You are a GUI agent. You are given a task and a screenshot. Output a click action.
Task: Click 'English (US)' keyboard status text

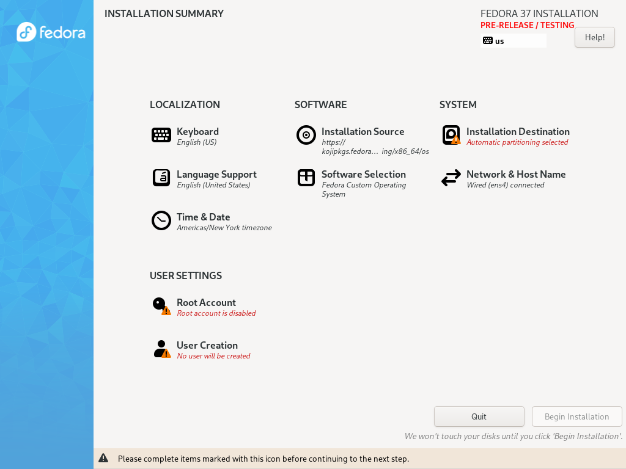[196, 142]
